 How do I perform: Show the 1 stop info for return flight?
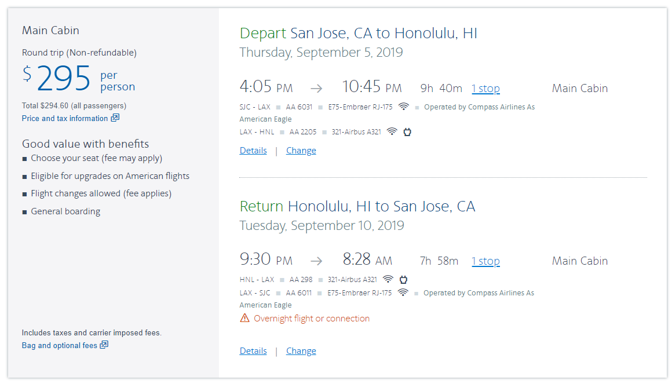485,261
